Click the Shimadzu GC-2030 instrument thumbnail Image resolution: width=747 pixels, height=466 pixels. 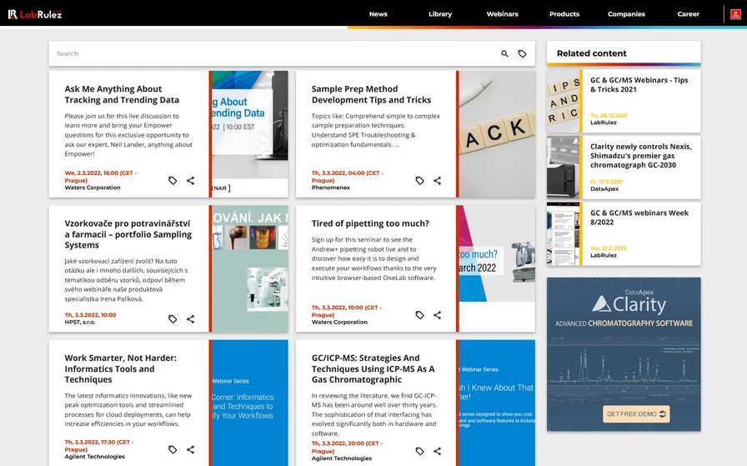(x=563, y=168)
